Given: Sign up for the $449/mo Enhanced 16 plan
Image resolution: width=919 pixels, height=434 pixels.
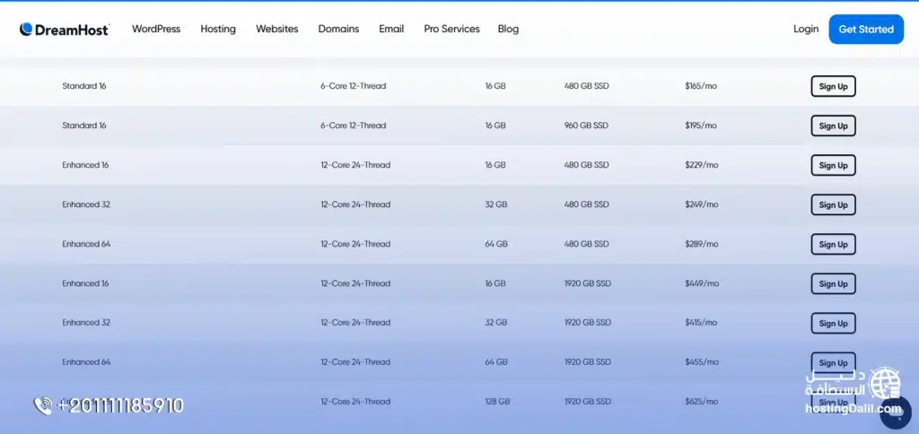Looking at the screenshot, I should [x=833, y=284].
